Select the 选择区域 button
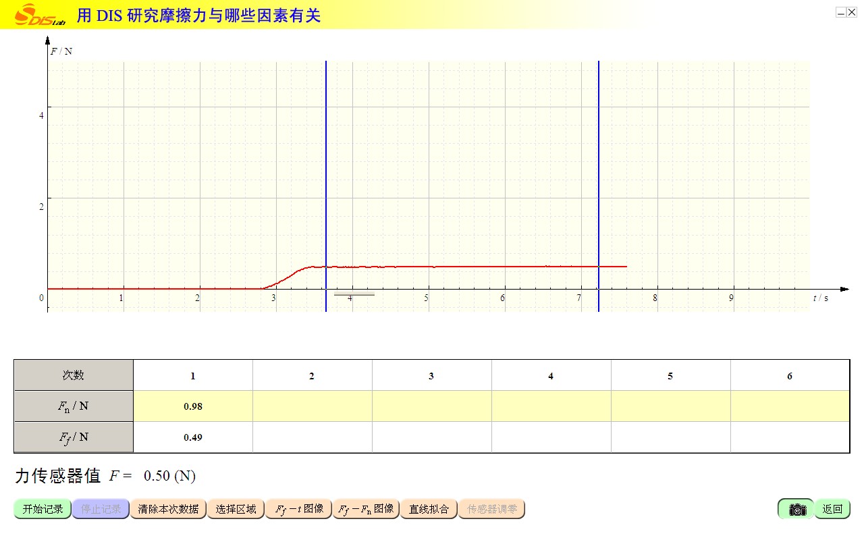 (236, 509)
